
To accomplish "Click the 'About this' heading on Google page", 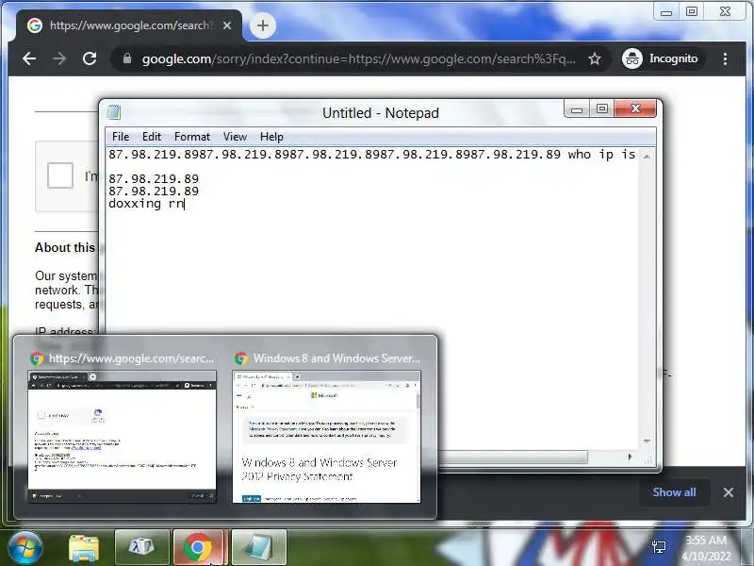I will (65, 247).
